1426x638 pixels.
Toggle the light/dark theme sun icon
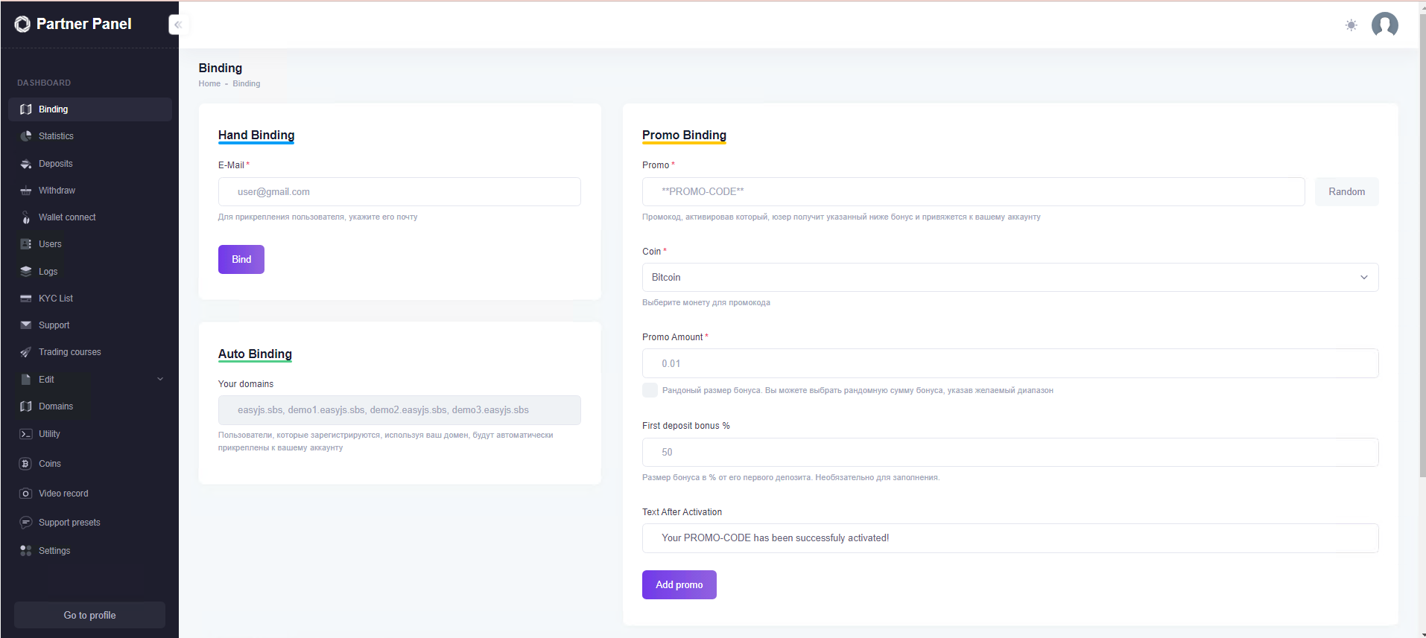[x=1351, y=25]
